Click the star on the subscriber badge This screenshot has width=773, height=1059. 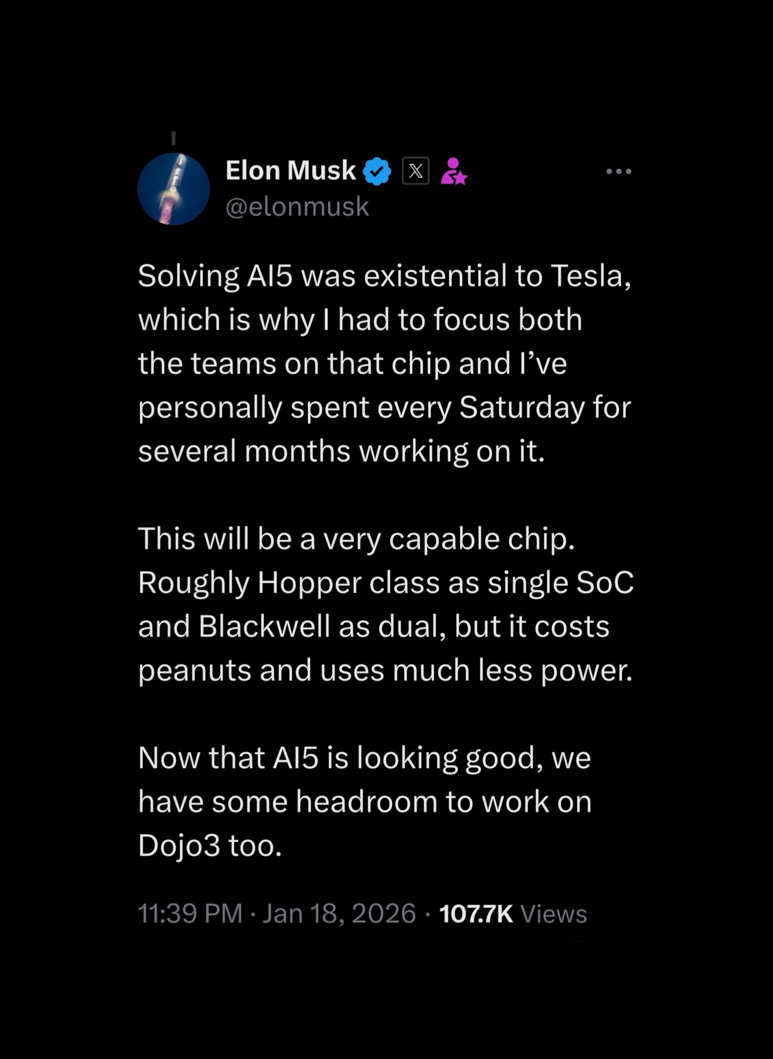pos(460,178)
